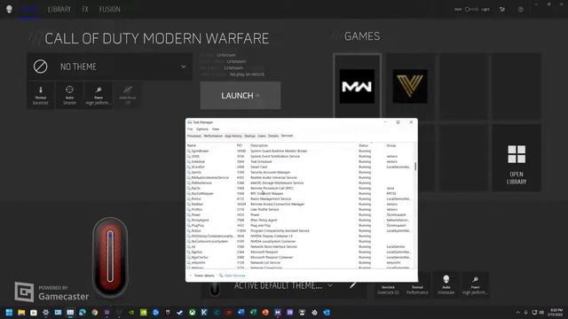Image resolution: width=568 pixels, height=319 pixels.
Task: Open the FUSION tab
Action: (109, 10)
